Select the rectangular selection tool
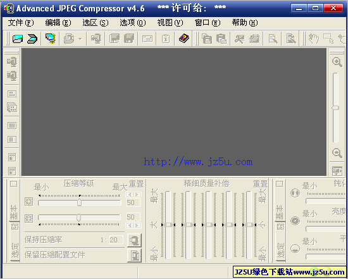Screen dimensions: 348x279 click(x=328, y=39)
